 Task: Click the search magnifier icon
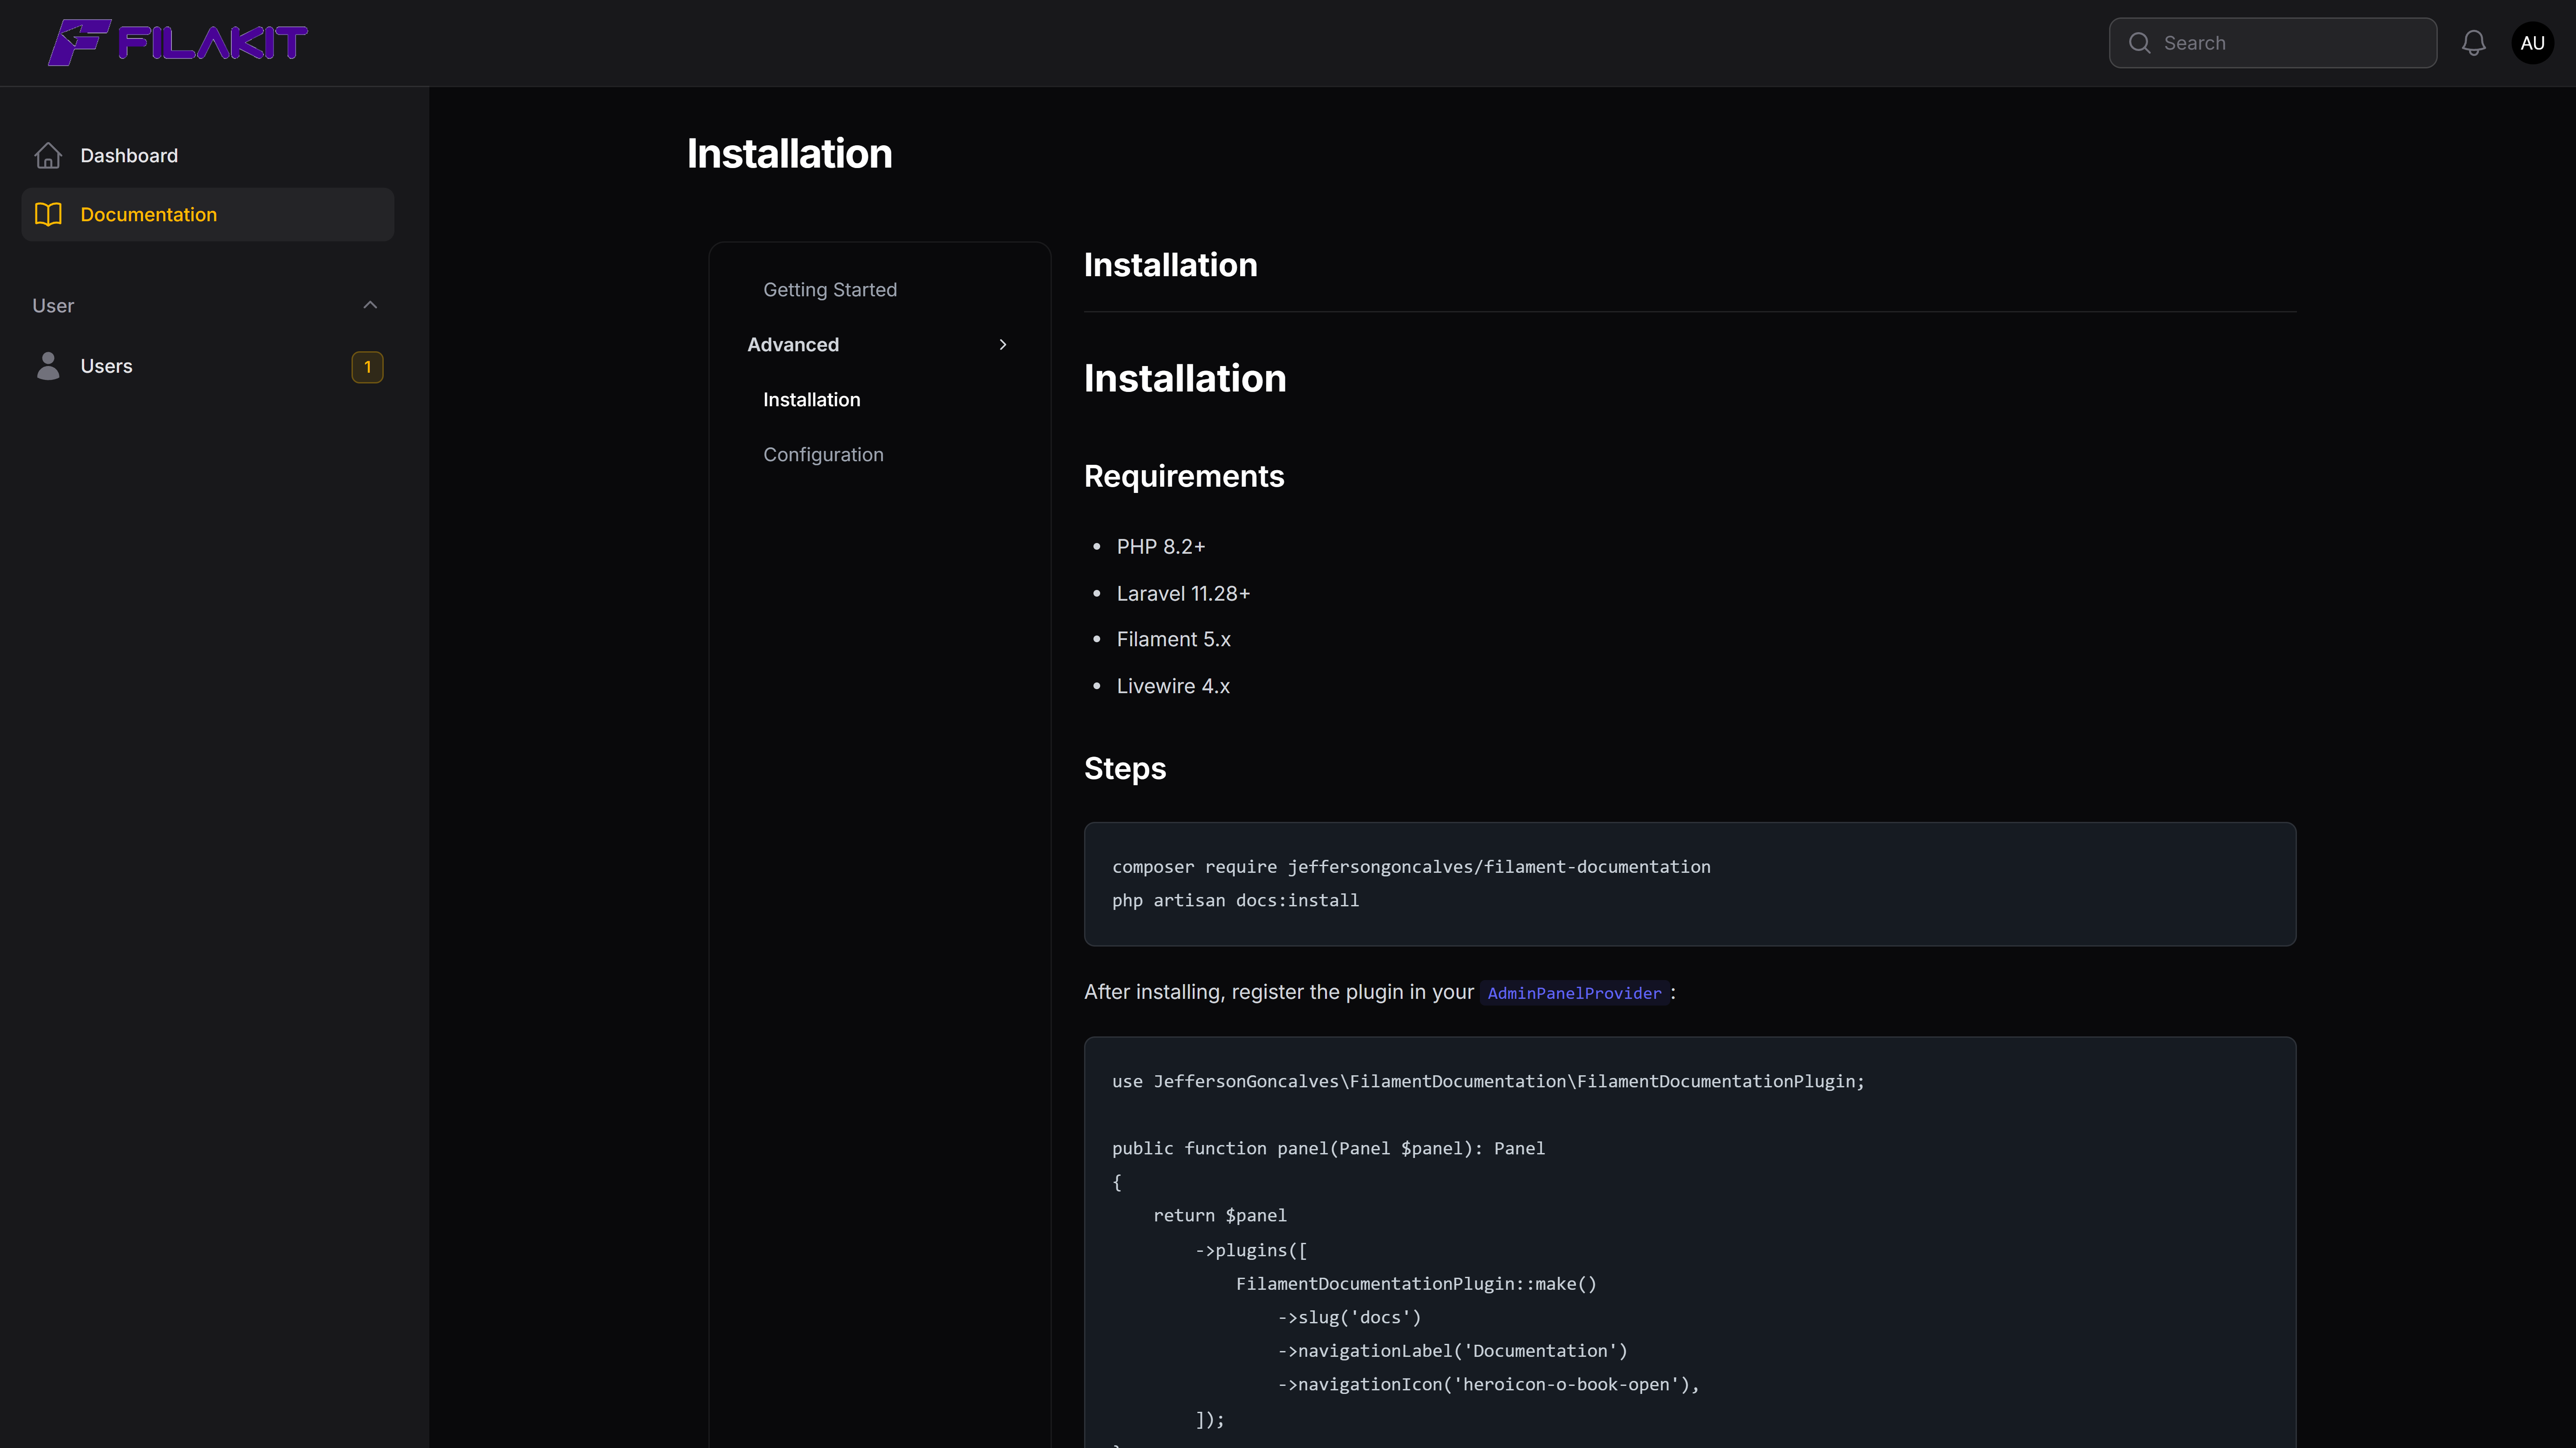(2139, 43)
